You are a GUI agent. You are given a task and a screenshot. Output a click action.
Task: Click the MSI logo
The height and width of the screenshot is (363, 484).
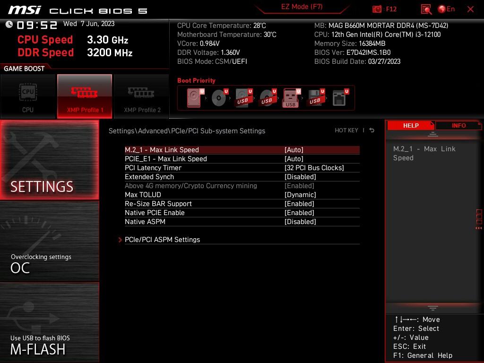(x=24, y=9)
